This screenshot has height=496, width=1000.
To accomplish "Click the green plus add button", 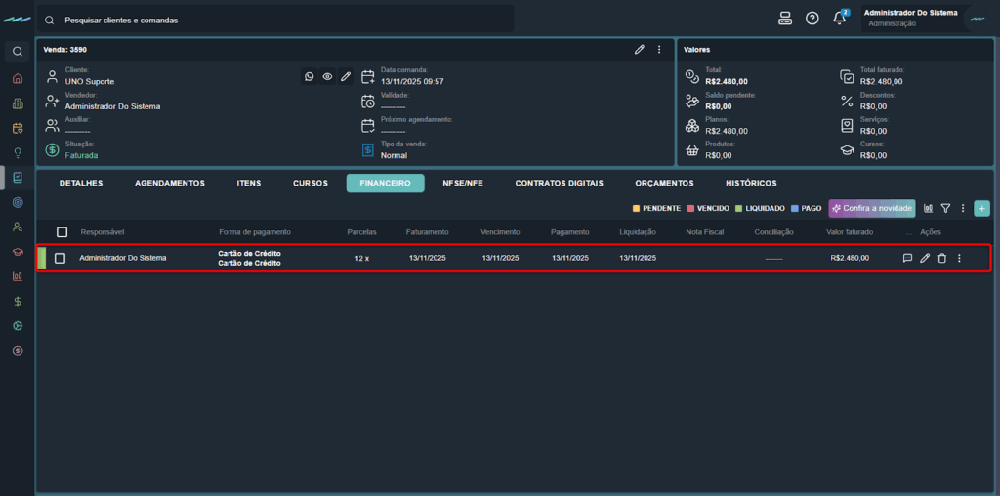I will [981, 208].
